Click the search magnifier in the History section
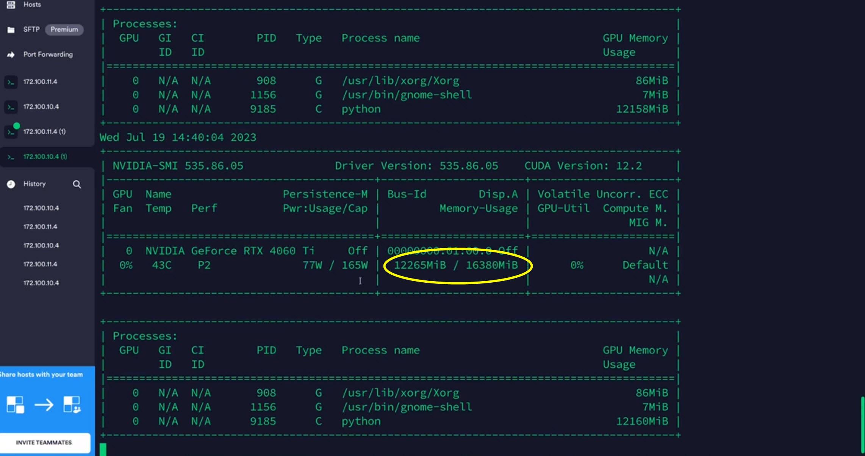Viewport: 865px width, 456px height. point(77,184)
